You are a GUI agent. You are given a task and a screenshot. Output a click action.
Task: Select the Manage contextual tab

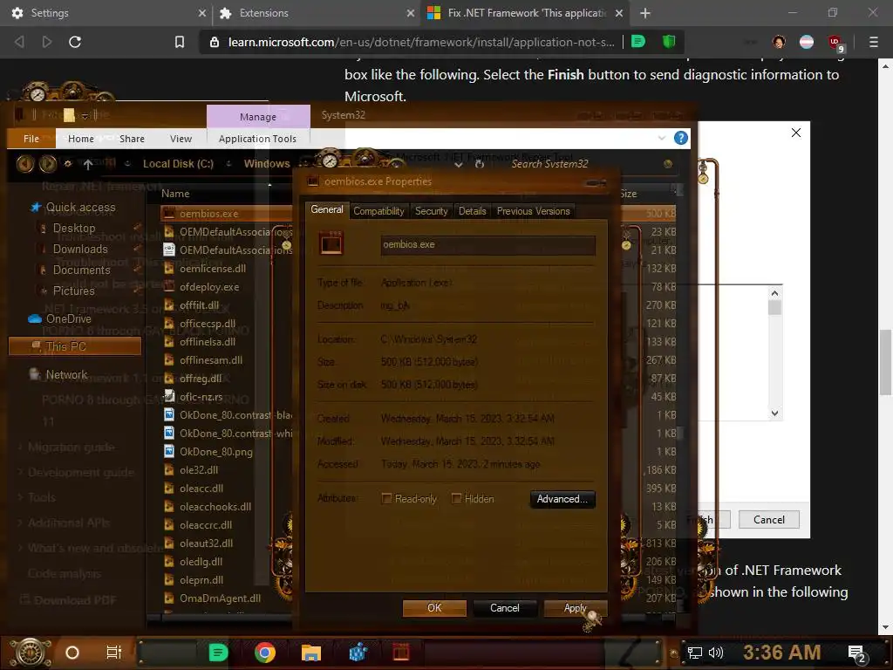(258, 116)
